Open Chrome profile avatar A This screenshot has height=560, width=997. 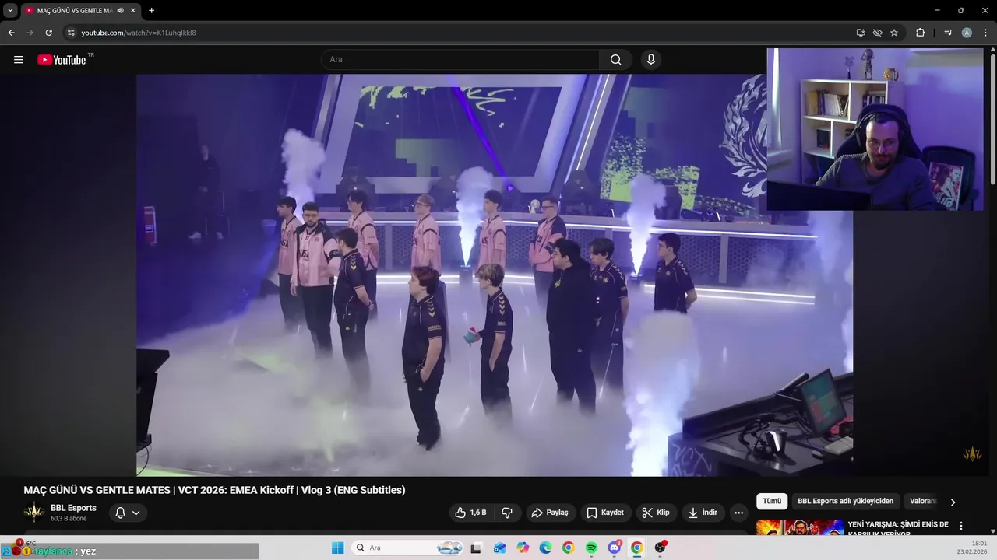(967, 33)
